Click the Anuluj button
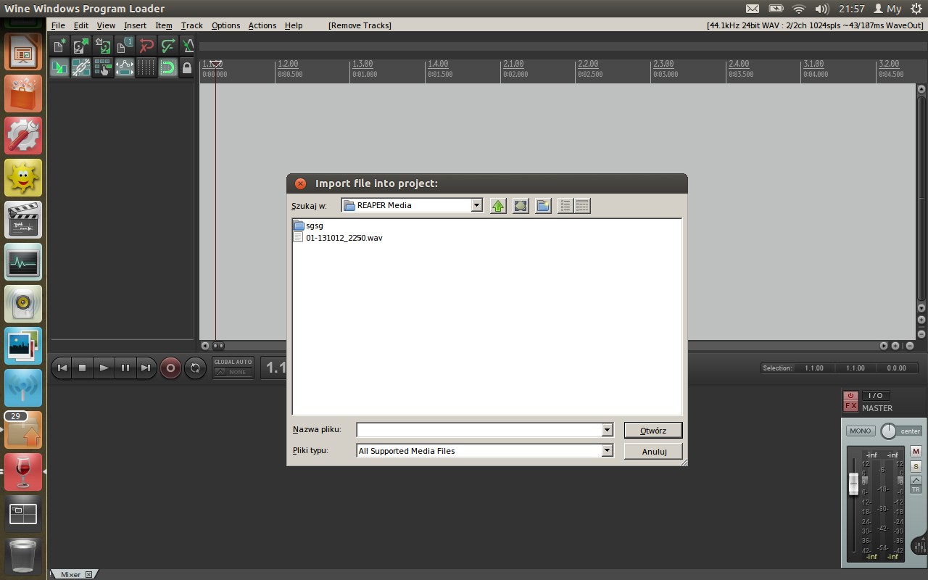The width and height of the screenshot is (928, 580). 653,451
